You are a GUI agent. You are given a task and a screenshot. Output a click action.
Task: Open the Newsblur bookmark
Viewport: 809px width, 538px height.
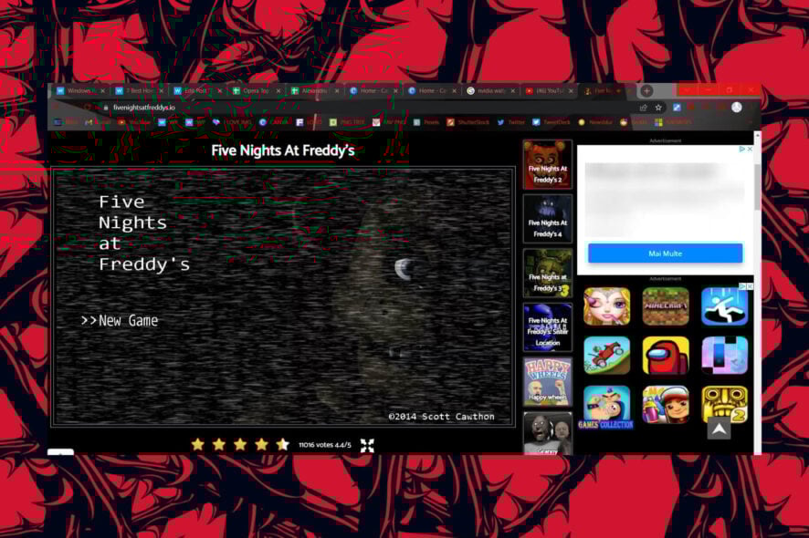click(595, 122)
